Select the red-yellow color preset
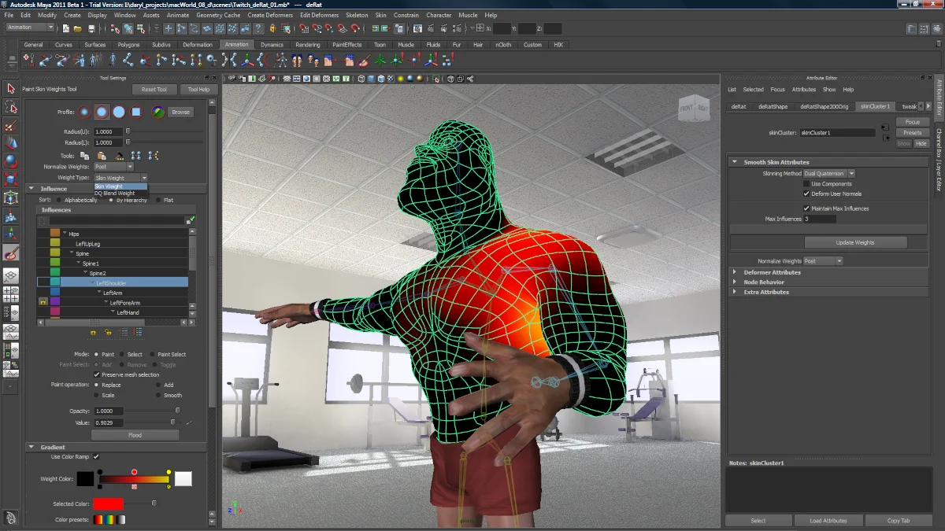 [98, 520]
